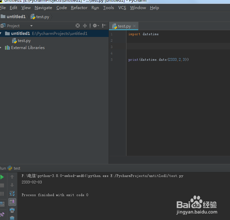Click the External Libraries bars icon
The height and width of the screenshot is (220, 230).
coord(7,48)
